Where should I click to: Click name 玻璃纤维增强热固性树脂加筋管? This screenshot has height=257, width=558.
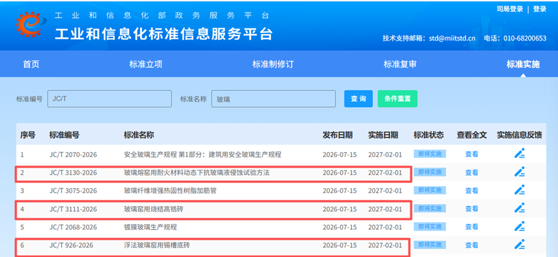pyautogui.click(x=170, y=191)
